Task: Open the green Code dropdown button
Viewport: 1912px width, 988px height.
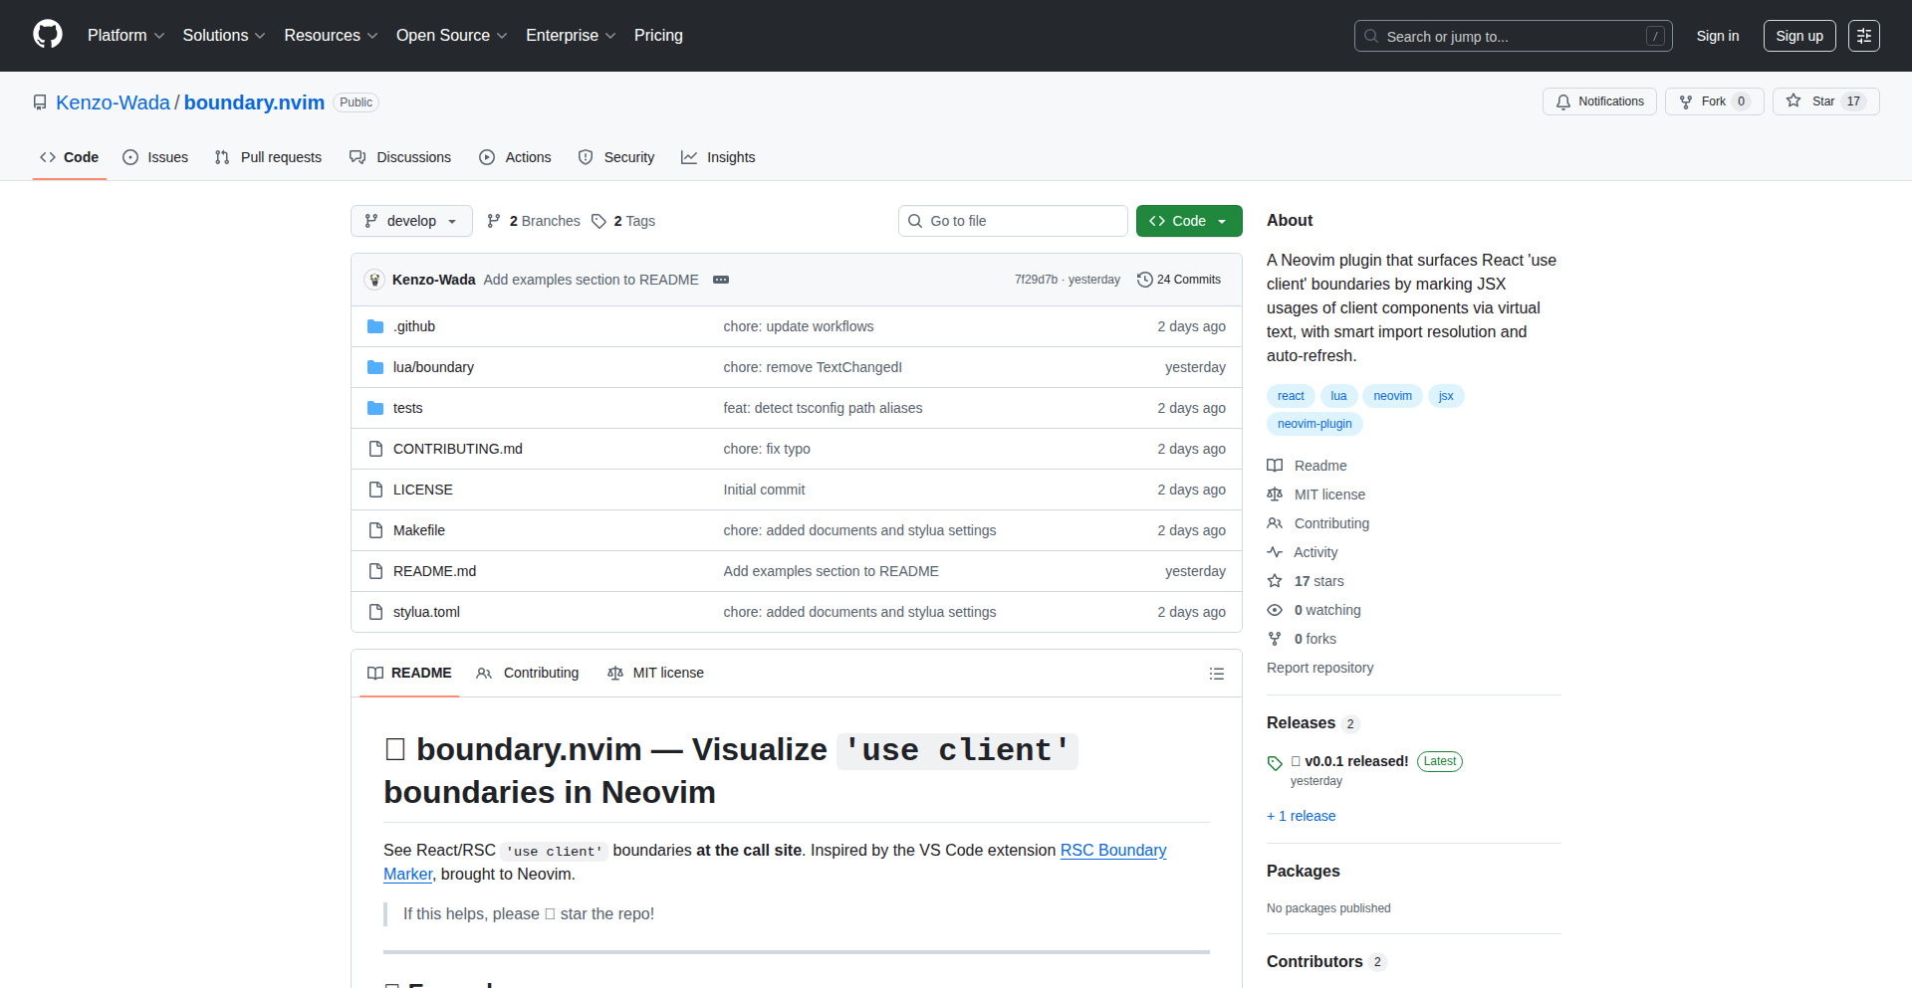Action: tap(1189, 221)
